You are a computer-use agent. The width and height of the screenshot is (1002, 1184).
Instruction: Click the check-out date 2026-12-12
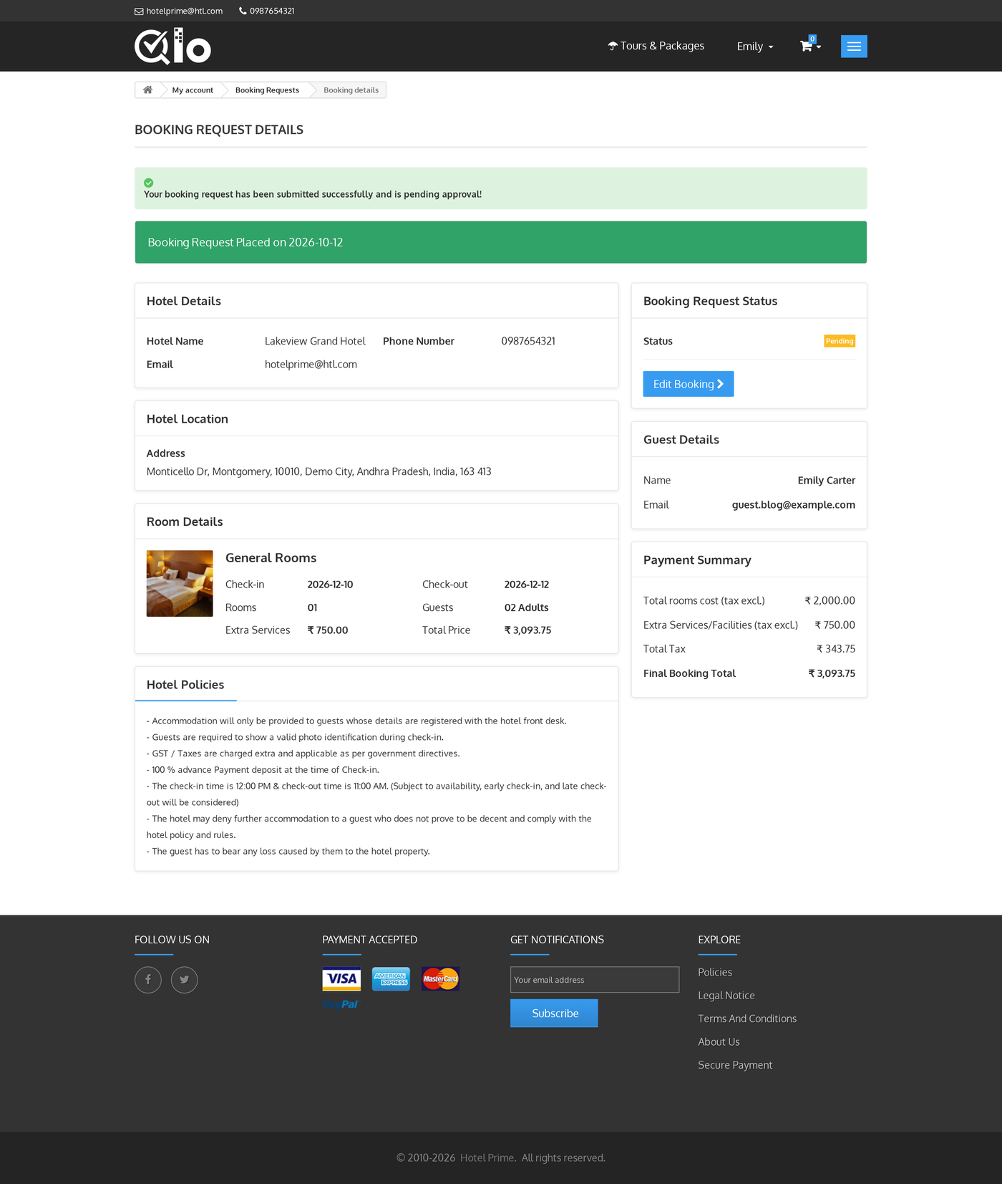pos(527,584)
